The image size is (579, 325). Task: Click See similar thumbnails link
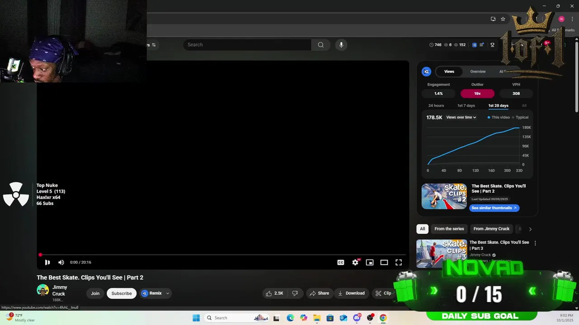click(494, 208)
